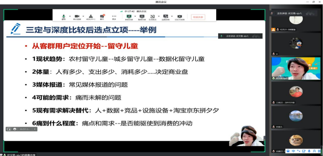Stop the camera via 停止视频
The height and width of the screenshot is (156, 323).
click(77, 17)
